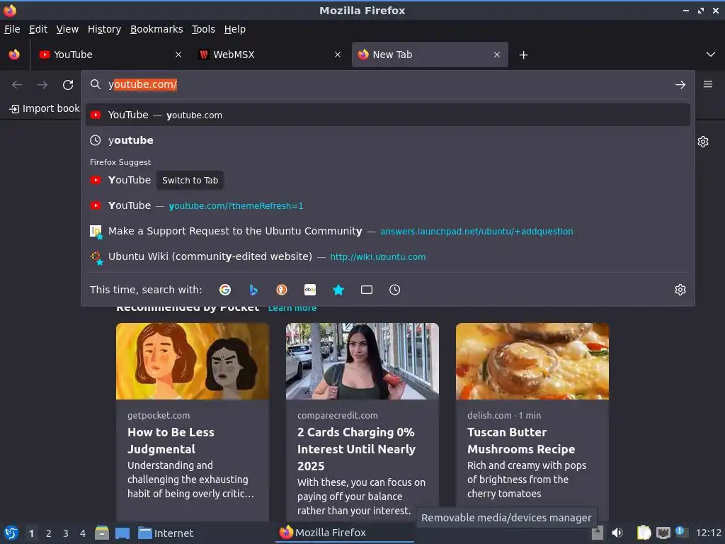Go back with the back arrow
This screenshot has width=725, height=544.
coord(17,85)
